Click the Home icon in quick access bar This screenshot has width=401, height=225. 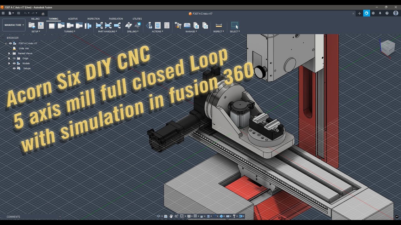pyautogui.click(x=43, y=13)
